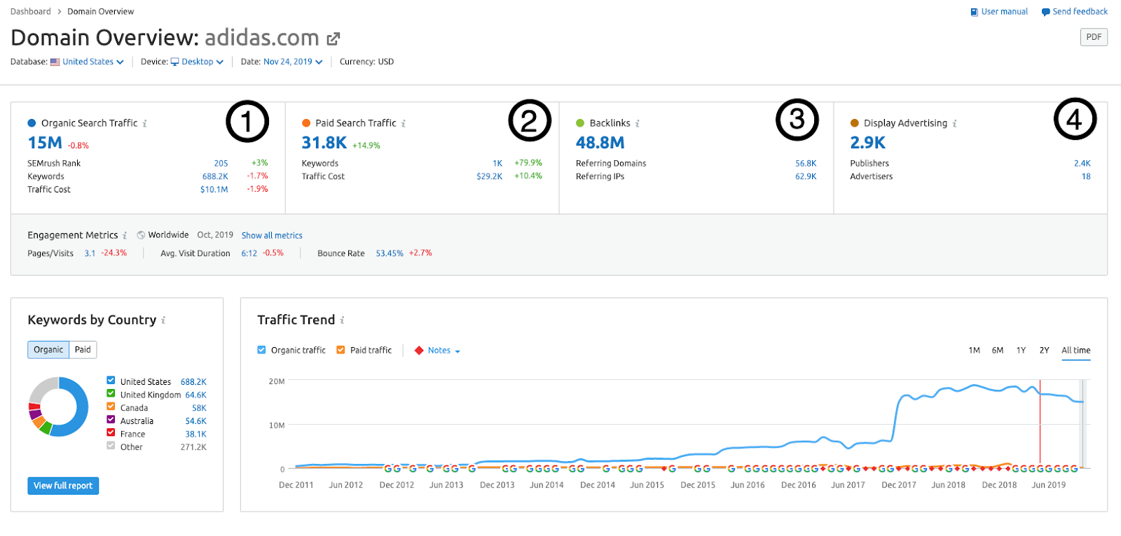1121x536 pixels.
Task: Open the Publishers value 2.4K
Action: point(1082,164)
